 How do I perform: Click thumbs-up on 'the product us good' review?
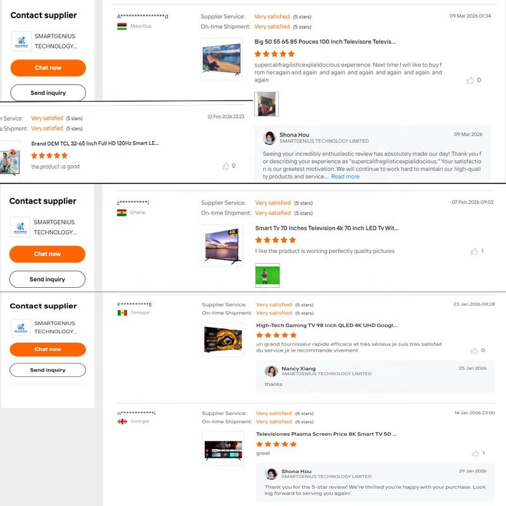point(226,166)
